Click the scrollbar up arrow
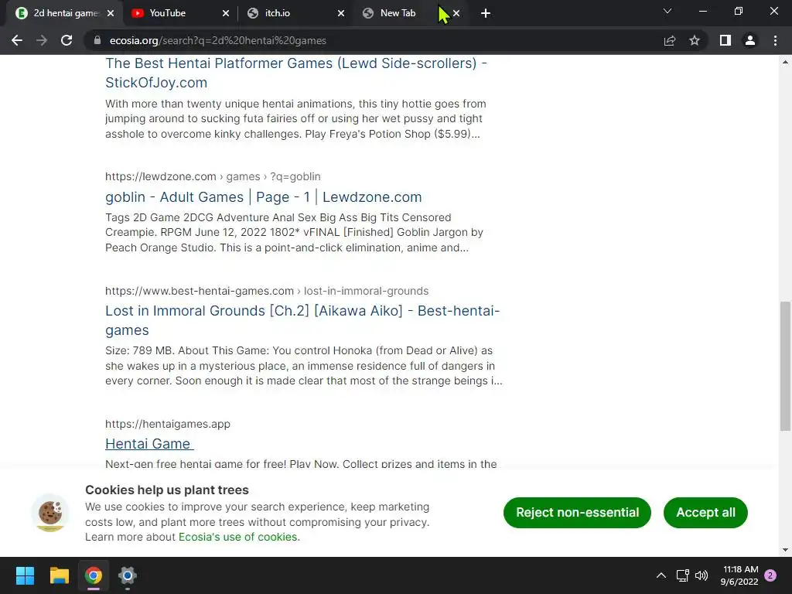 785,62
